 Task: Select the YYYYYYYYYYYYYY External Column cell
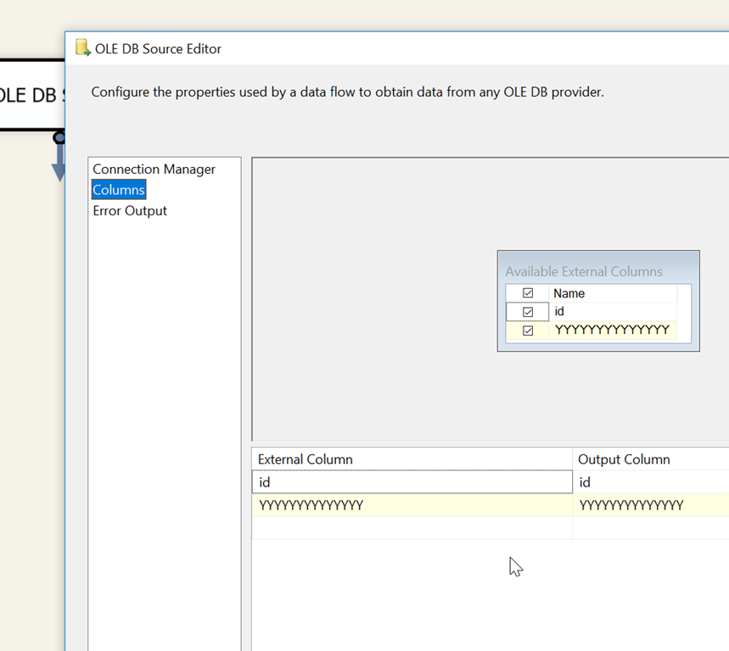tap(412, 505)
